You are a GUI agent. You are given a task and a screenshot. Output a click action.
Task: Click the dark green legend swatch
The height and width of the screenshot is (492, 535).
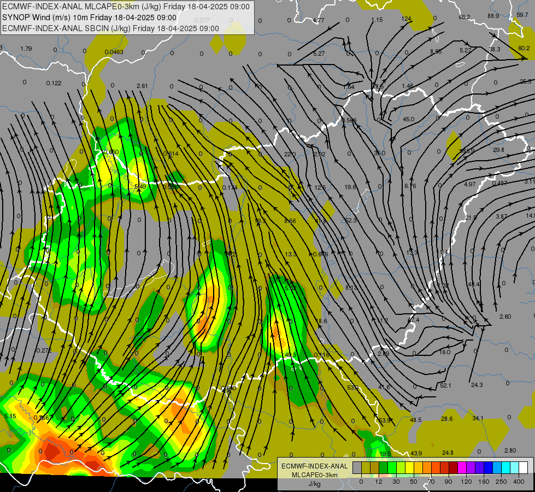tap(384, 468)
